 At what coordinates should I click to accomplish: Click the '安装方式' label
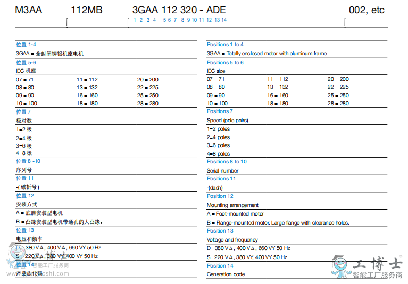[x=27, y=204]
